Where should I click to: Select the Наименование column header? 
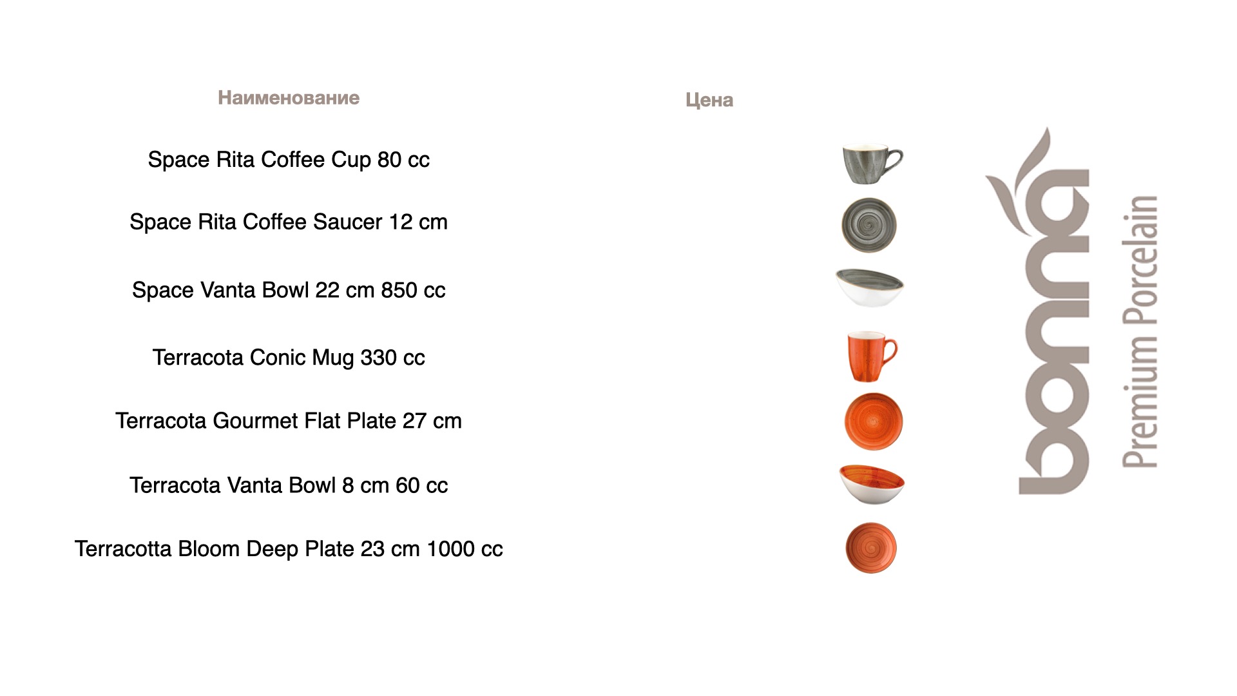coord(289,98)
